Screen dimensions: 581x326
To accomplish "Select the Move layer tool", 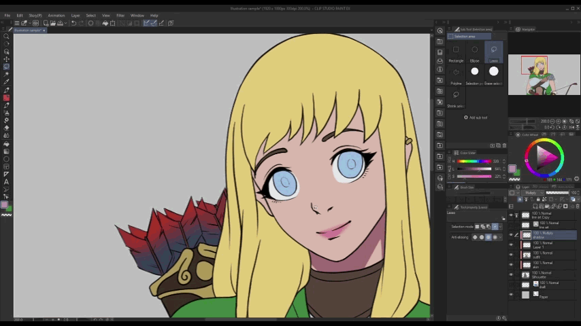I will click(x=6, y=59).
